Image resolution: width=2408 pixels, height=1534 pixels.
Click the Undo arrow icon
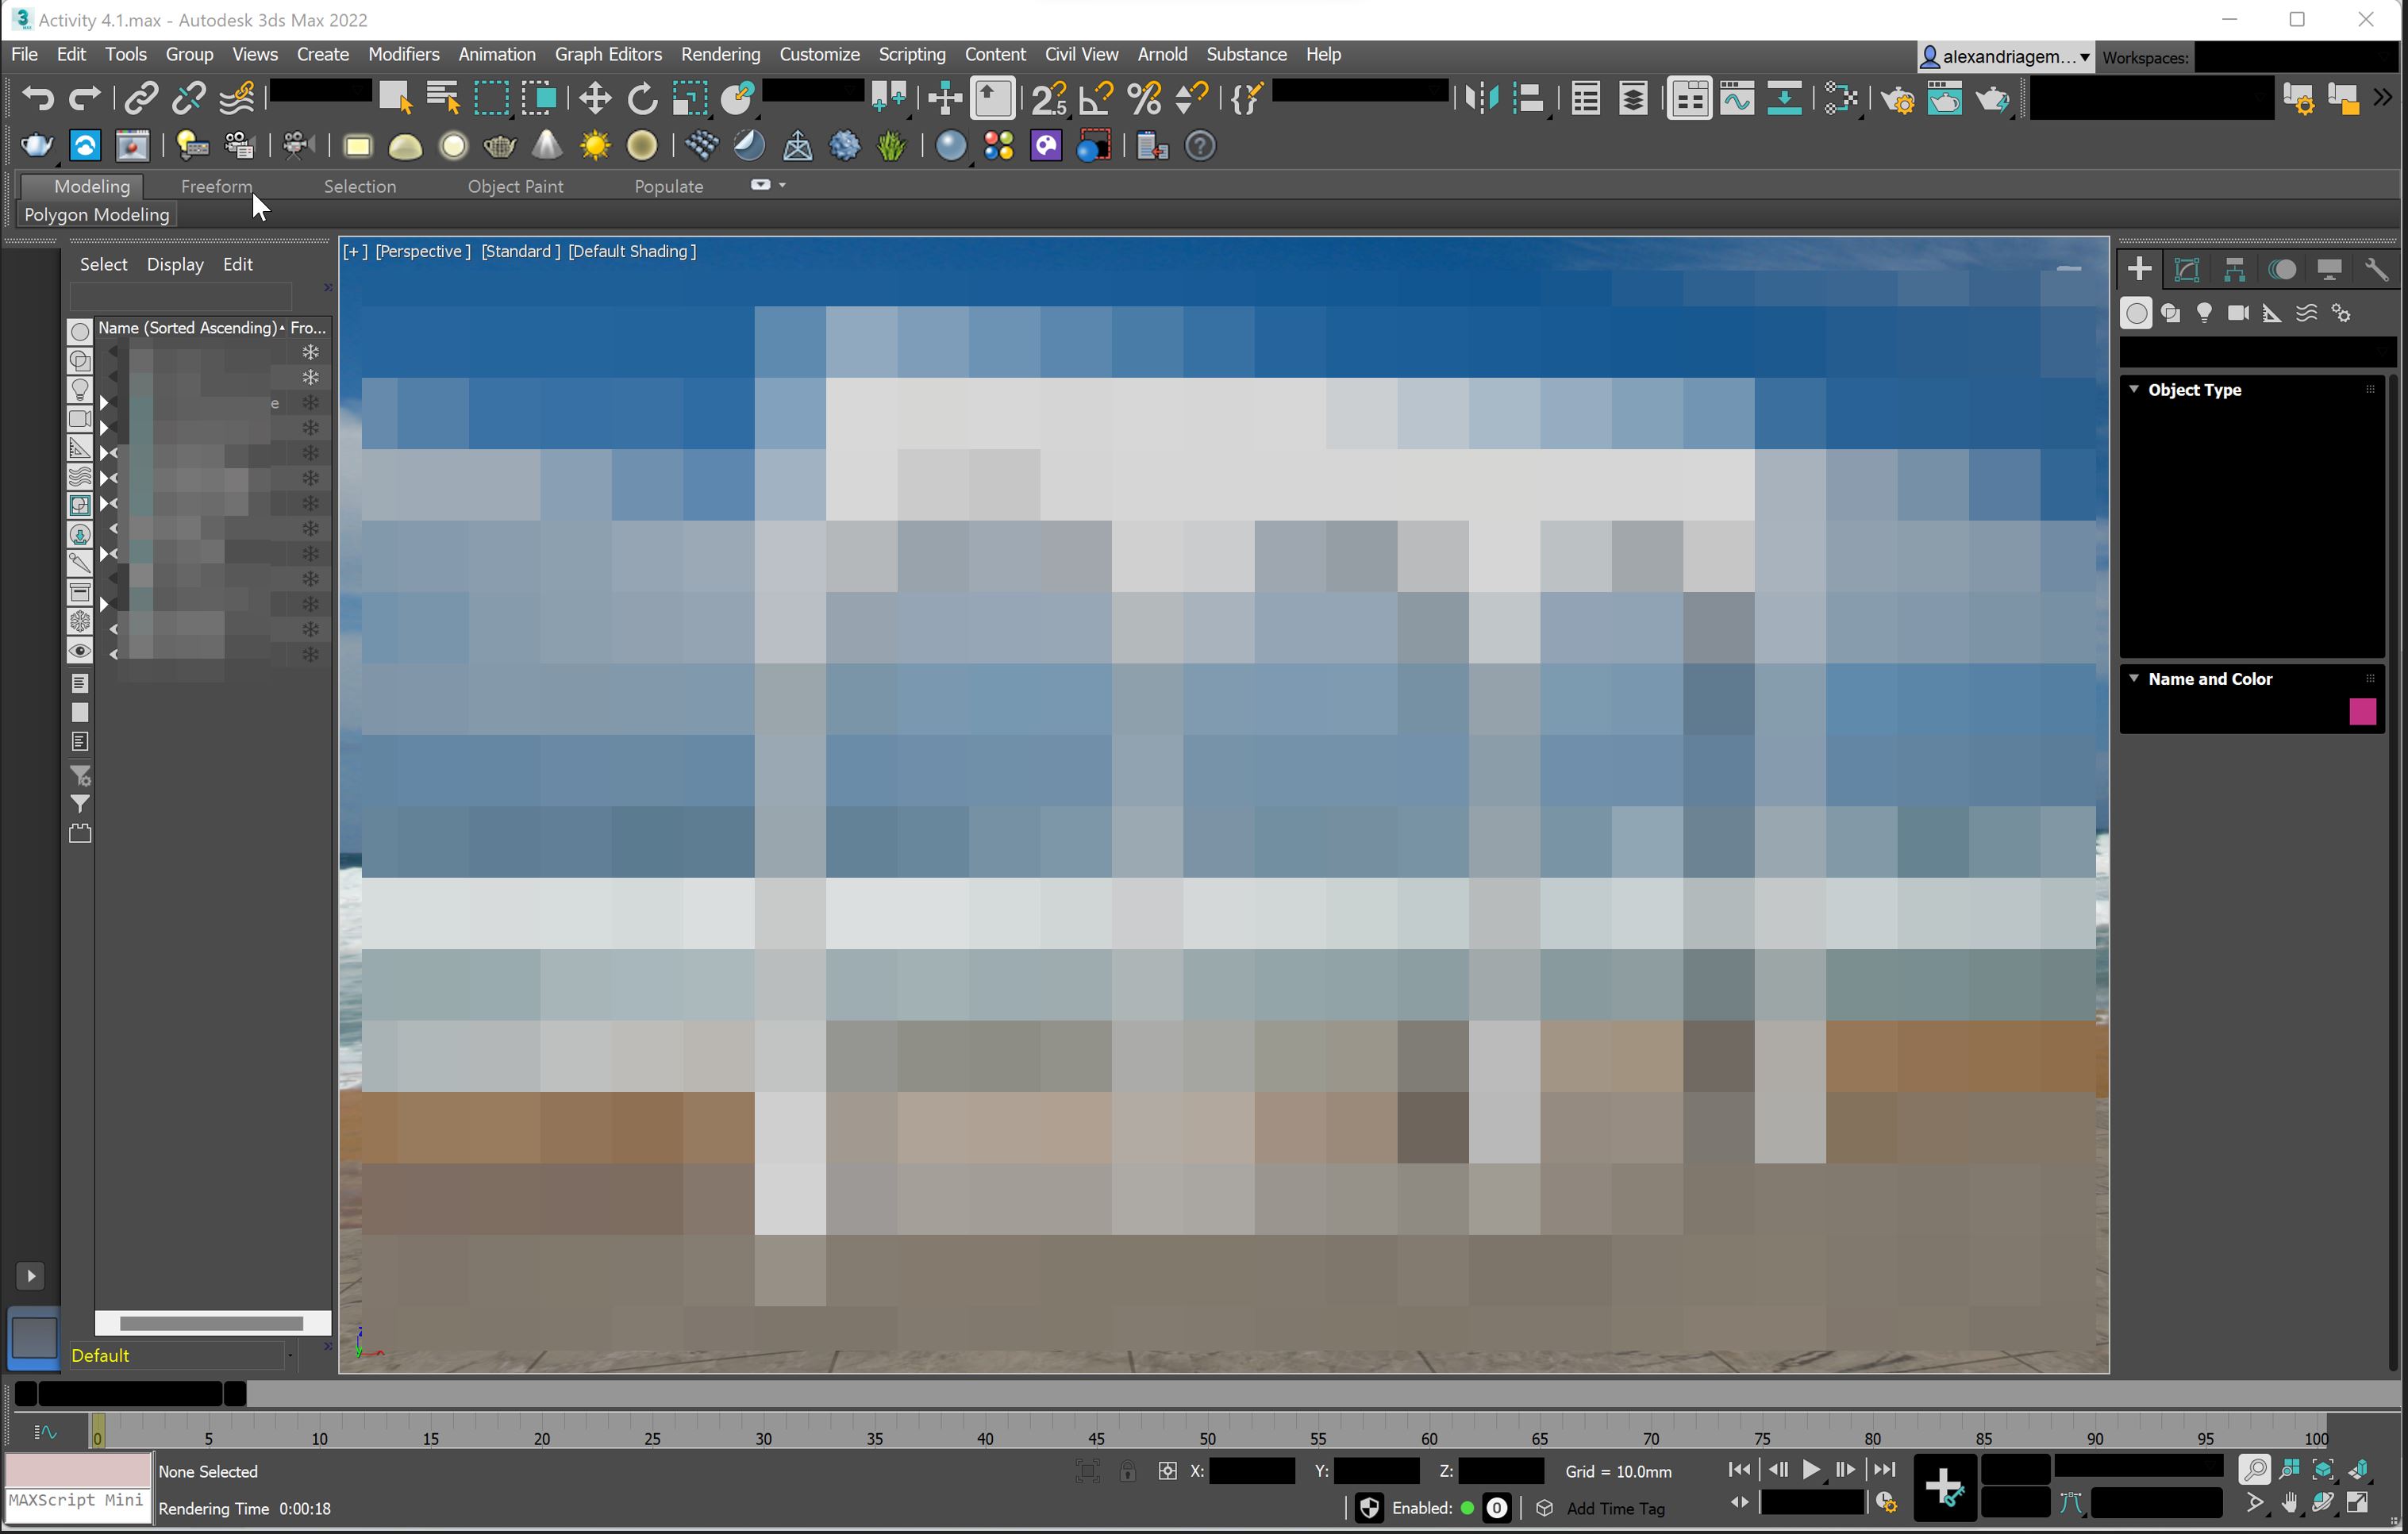(x=38, y=98)
